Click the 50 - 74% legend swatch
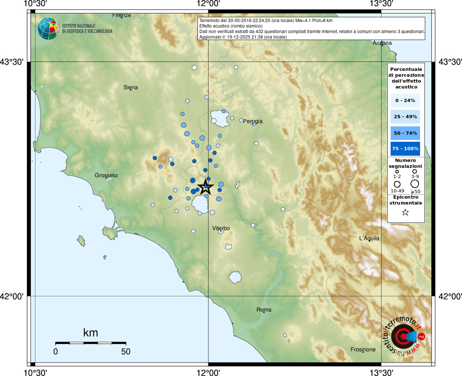Image resolution: width=462 pixels, height=376 pixels. (405, 133)
